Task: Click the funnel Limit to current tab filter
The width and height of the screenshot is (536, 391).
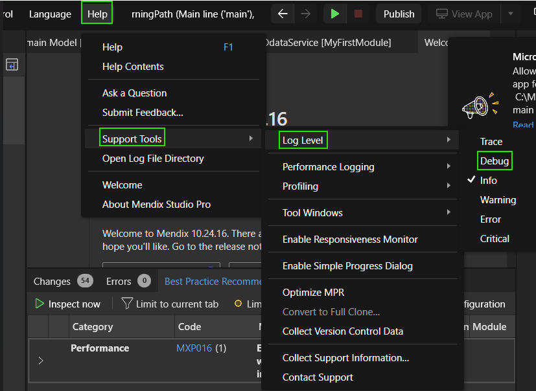Action: coord(127,304)
